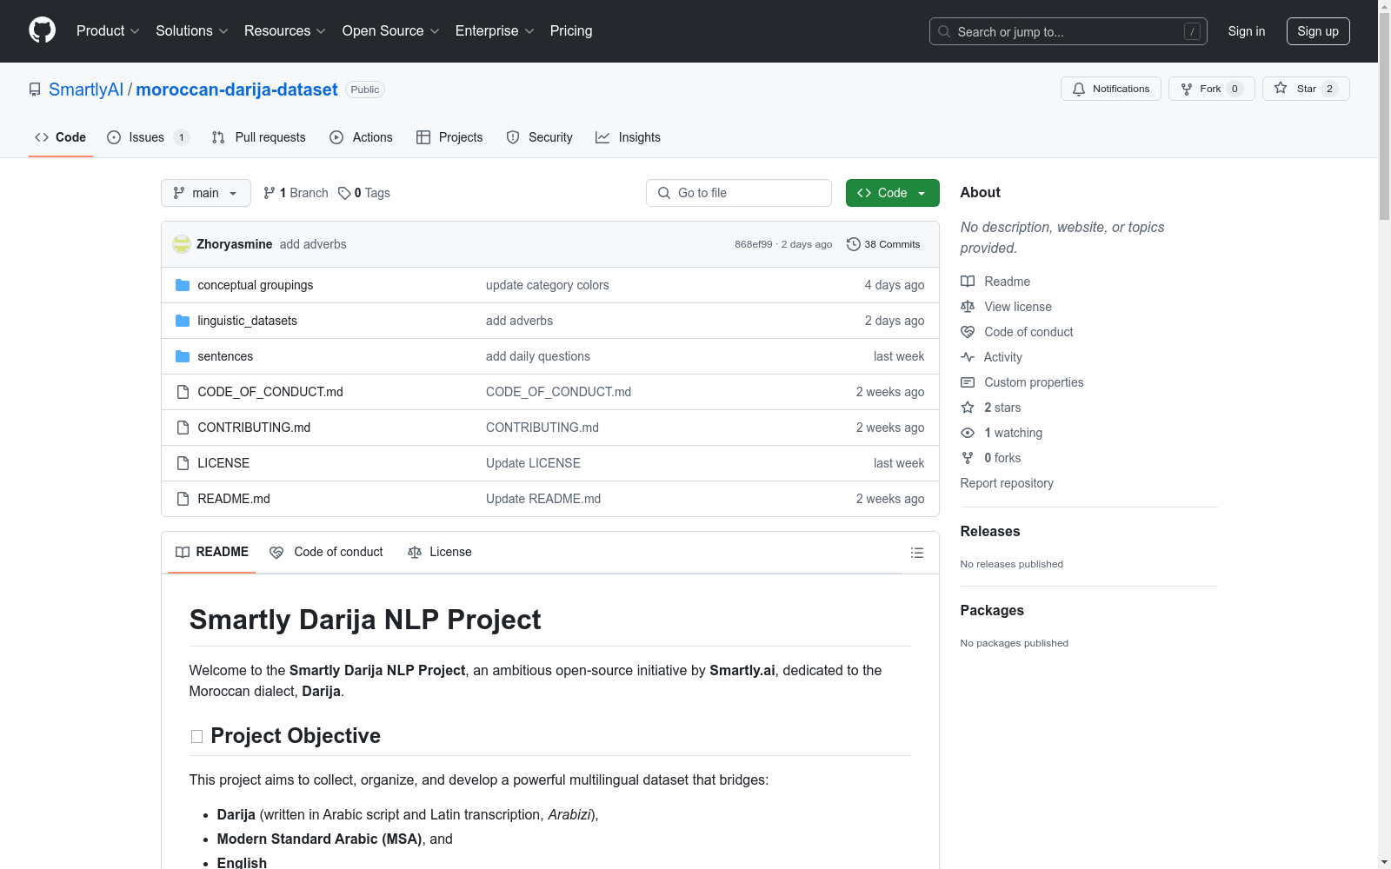Viewport: 1391px width, 869px height.
Task: Click View license in About sidebar
Action: pos(1006,307)
